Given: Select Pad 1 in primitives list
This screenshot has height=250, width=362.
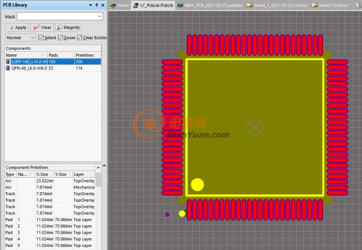Looking at the screenshot, I should coord(49,220).
